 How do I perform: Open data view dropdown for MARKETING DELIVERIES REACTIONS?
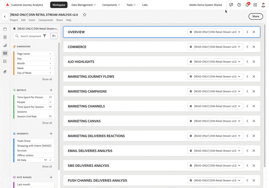point(215,136)
